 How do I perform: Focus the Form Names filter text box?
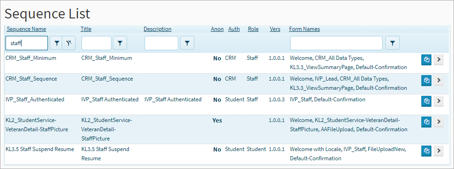pyautogui.click(x=337, y=43)
